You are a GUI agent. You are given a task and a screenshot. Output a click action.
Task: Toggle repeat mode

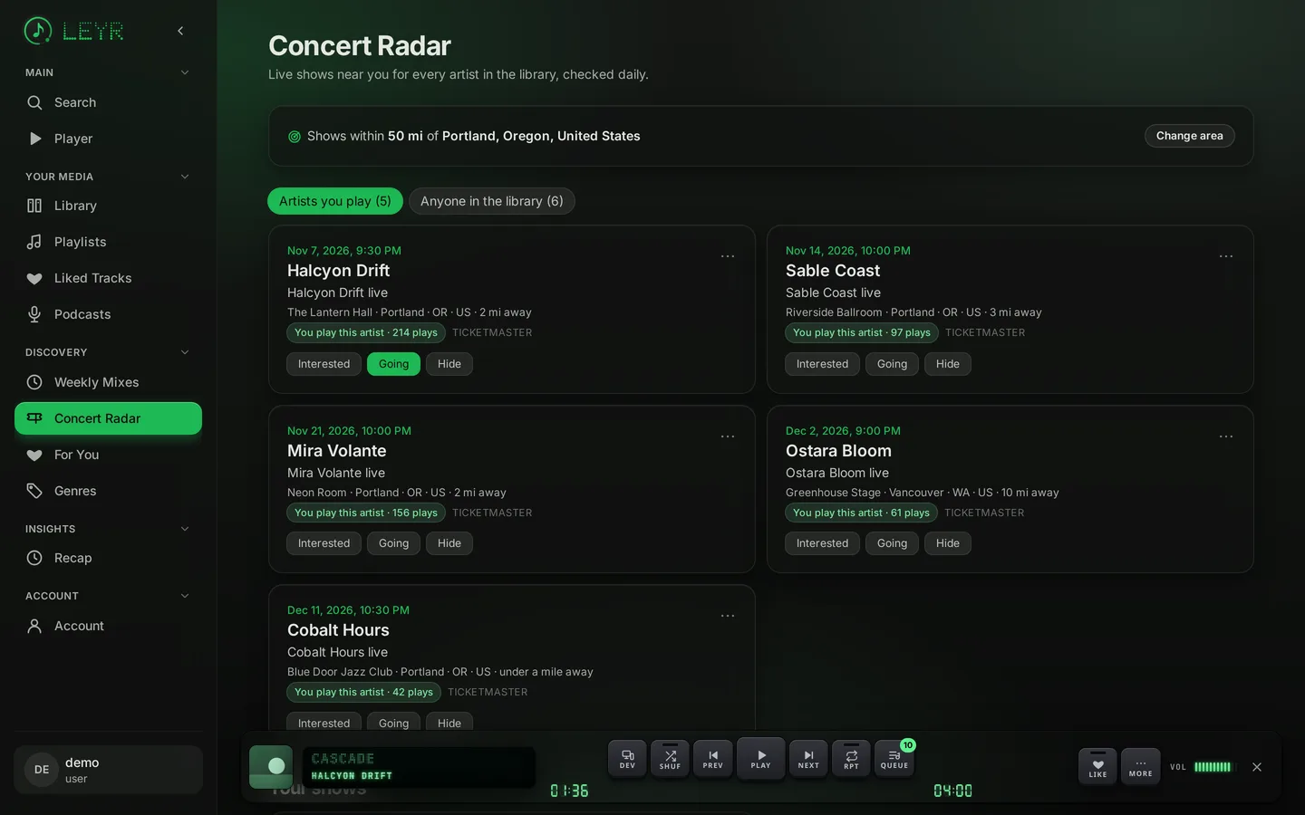851,759
